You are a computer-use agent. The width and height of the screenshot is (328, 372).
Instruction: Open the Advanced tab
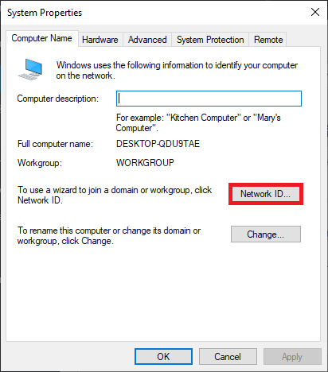tap(147, 40)
